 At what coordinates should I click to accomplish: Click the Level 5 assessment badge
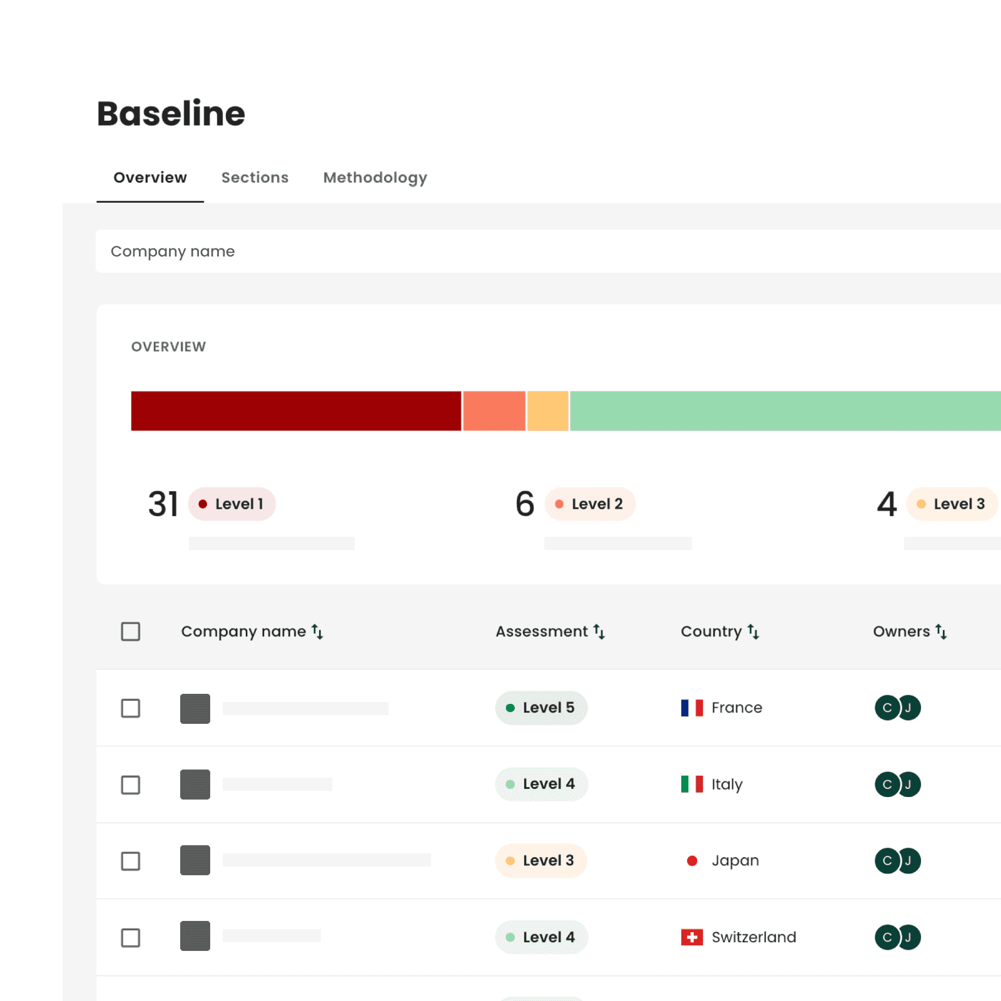point(541,708)
